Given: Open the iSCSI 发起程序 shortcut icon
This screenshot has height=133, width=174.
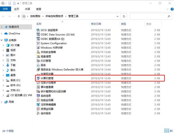Looking at the screenshot, I should 38,30.
